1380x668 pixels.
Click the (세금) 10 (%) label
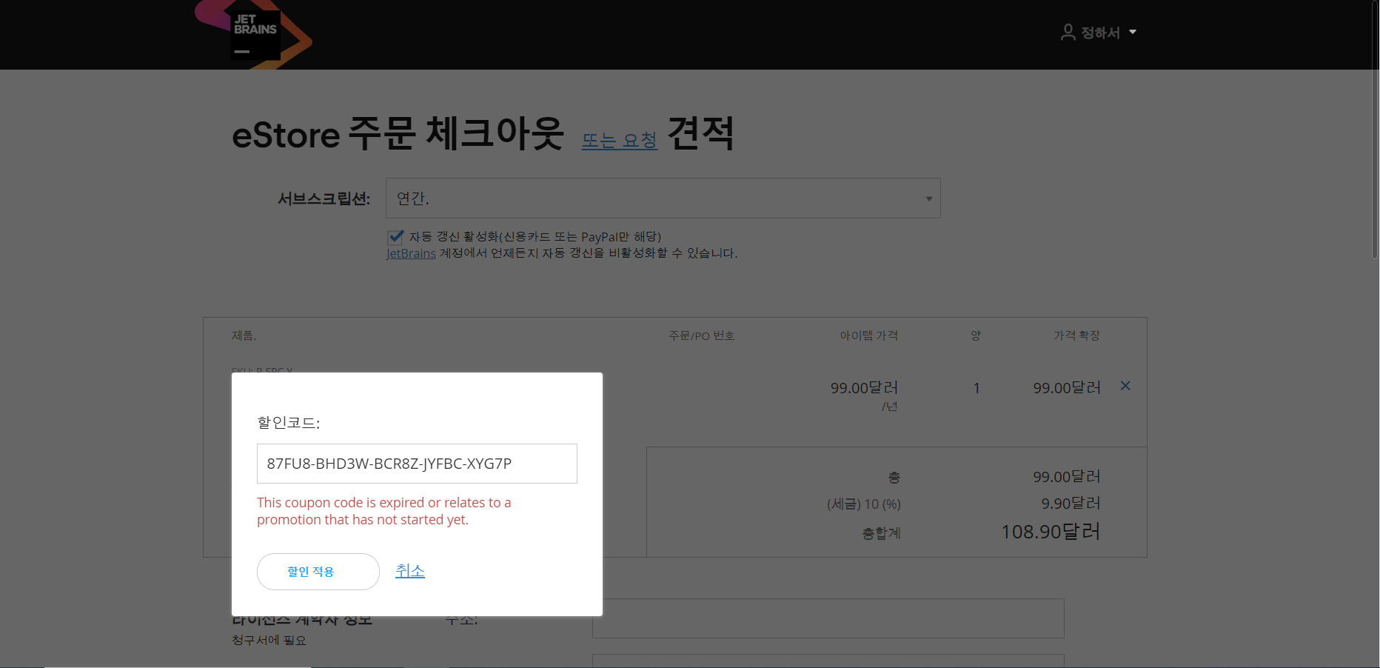pyautogui.click(x=863, y=504)
